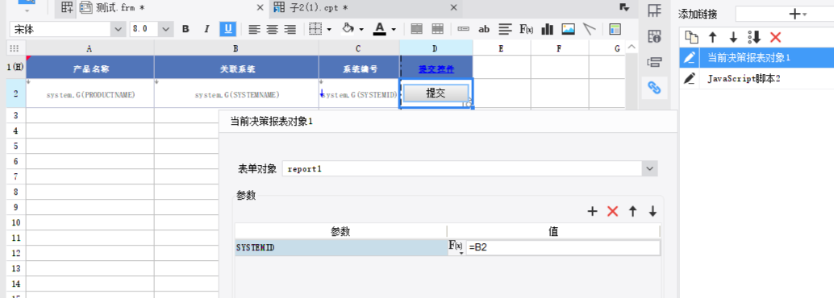Move selected link up in list
The width and height of the screenshot is (834, 298).
point(713,37)
